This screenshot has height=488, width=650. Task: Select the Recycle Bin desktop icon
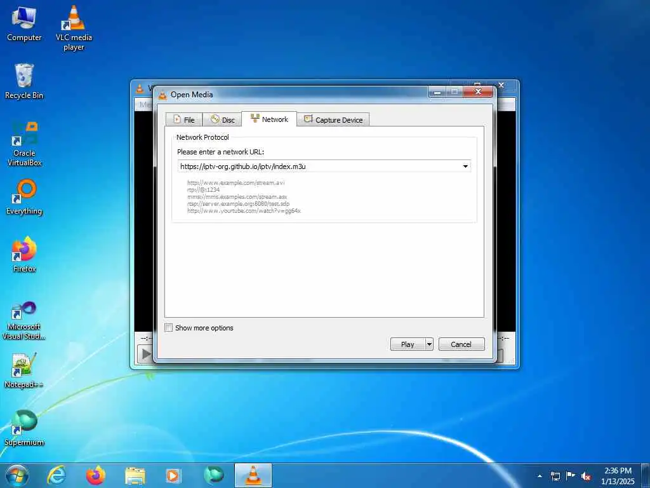pyautogui.click(x=24, y=81)
